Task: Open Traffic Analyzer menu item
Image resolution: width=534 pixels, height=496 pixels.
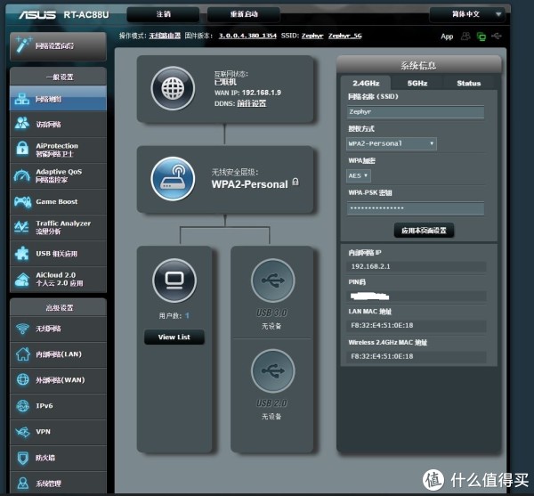Action: tap(58, 227)
